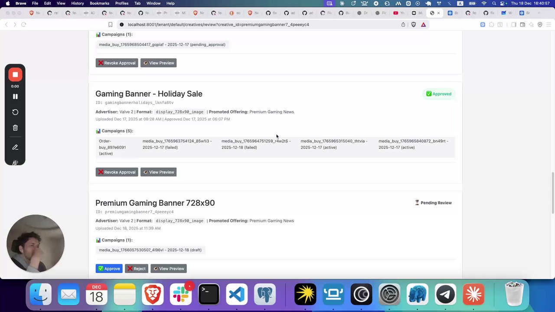The height and width of the screenshot is (312, 555).
Task: Open the File menu
Action: pyautogui.click(x=35, y=3)
